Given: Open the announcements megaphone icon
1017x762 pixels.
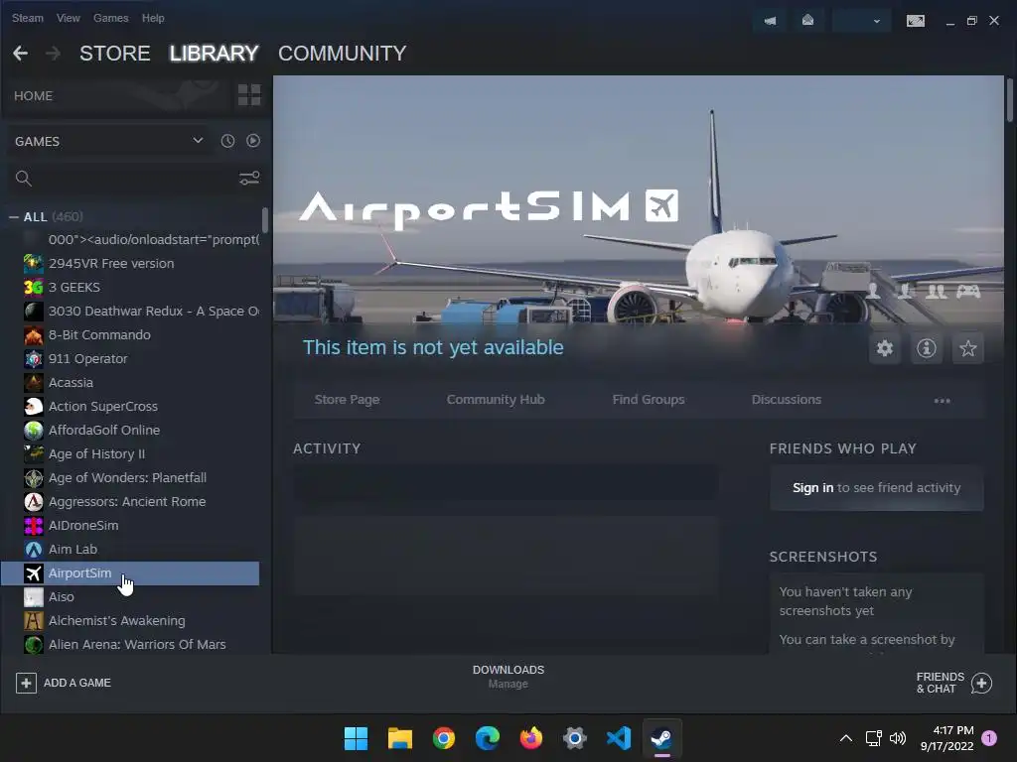Looking at the screenshot, I should click(x=770, y=21).
